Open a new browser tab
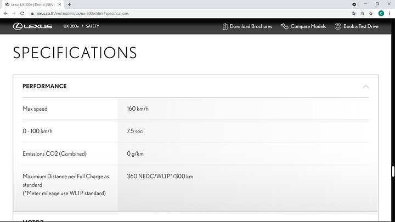Screen dimensions: 395x222 69,4
